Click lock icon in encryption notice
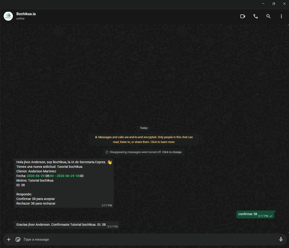This screenshot has width=289, height=248. (x=96, y=137)
